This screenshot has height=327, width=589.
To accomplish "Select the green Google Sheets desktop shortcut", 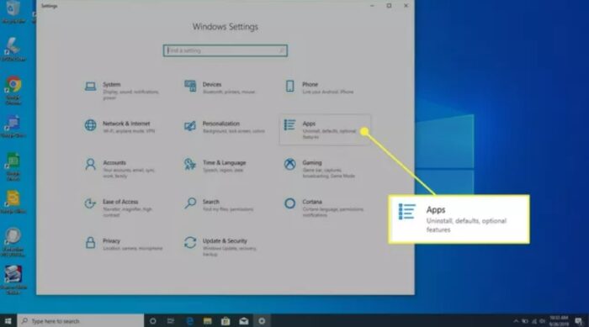I will (x=13, y=166).
